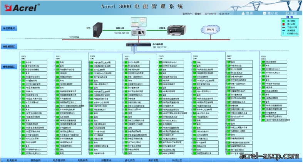Click the 退出 exit icon

point(287,13)
